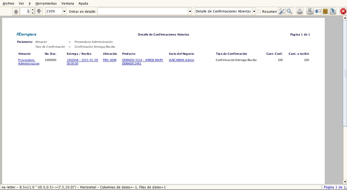
Task: Export the report with the download disk icon
Action: tap(333, 11)
